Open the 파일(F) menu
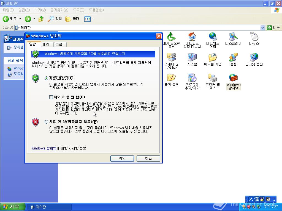The width and height of the screenshot is (282, 211). (x=8, y=10)
